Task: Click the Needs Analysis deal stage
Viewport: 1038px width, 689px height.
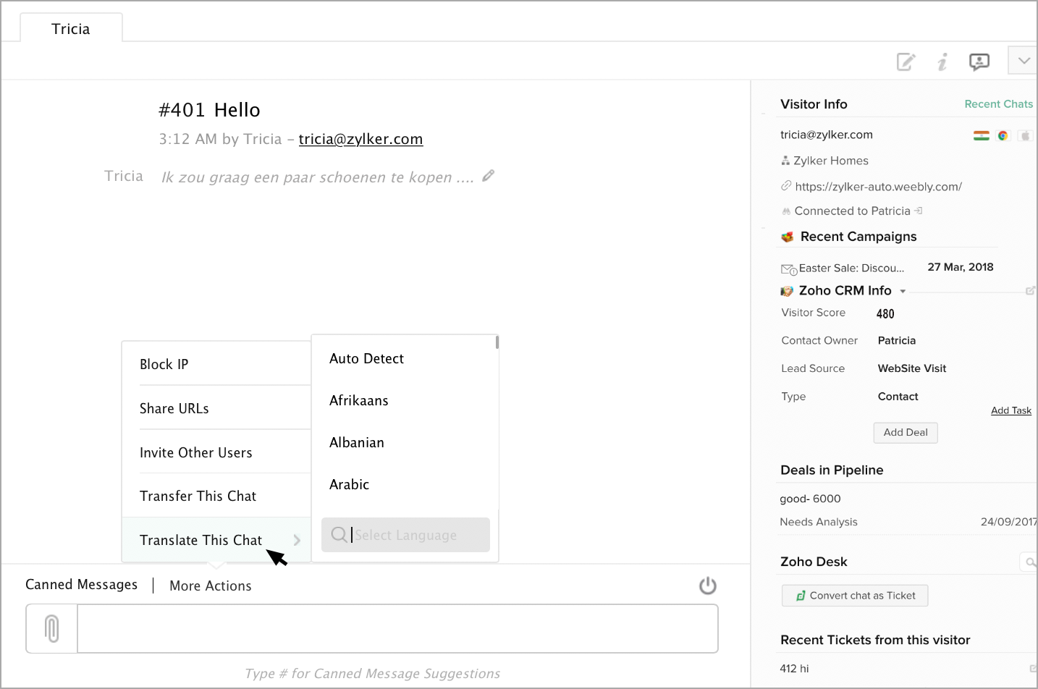Action: click(819, 522)
